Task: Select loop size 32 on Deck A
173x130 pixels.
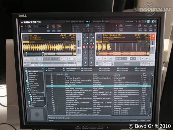Action: coord(62,59)
